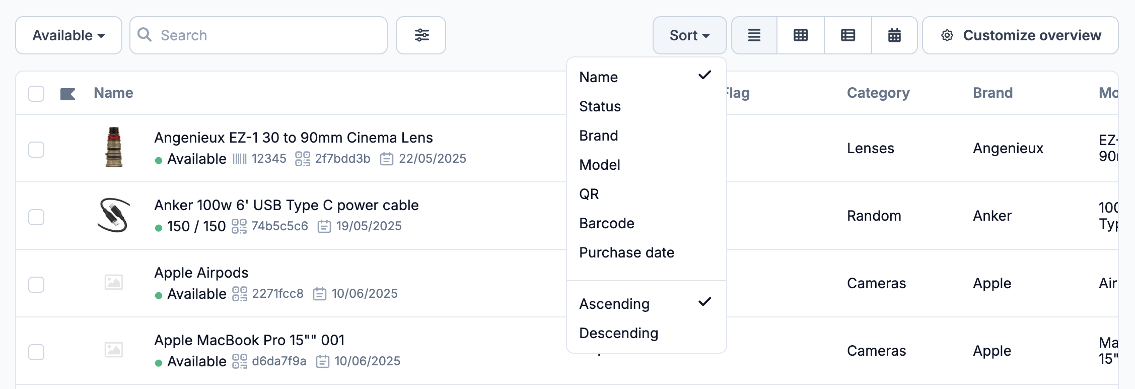Image resolution: width=1135 pixels, height=389 pixels.
Task: Click QR icon next to 74b5c5c6
Action: [x=239, y=226]
